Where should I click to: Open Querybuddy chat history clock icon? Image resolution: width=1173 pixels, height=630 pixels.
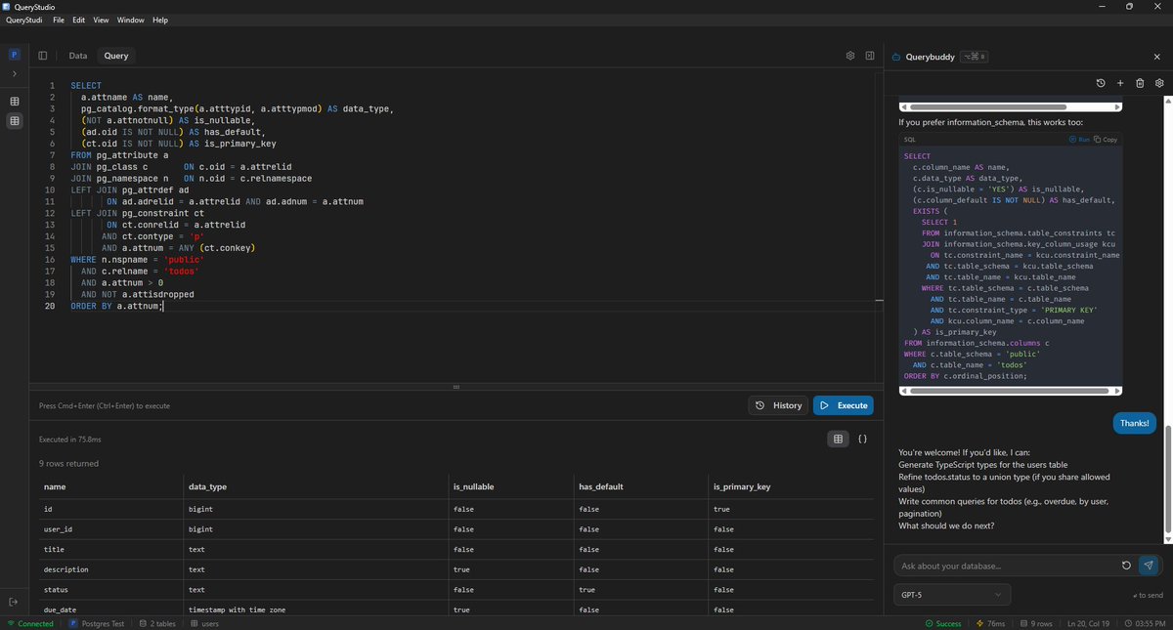pyautogui.click(x=1101, y=83)
